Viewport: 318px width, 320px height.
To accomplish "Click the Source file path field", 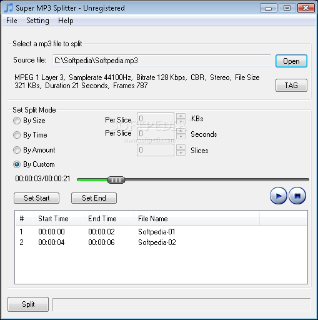I will (x=162, y=61).
